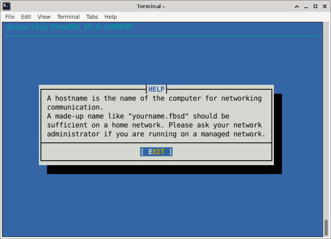The height and width of the screenshot is (239, 331).
Task: Click the "Terminal -" window title text
Action: point(151,6)
